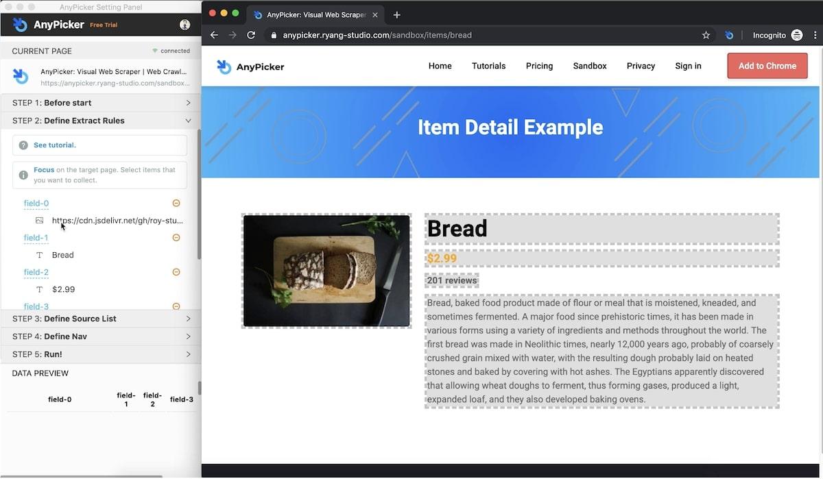The image size is (823, 479).
Task: Click the cdn.jsdelivr.net URL value of field-0
Action: (x=117, y=221)
